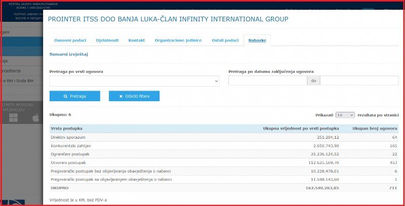Open the Osnovni podaci tab
Viewport: 405px width, 206px height.
pyautogui.click(x=70, y=40)
